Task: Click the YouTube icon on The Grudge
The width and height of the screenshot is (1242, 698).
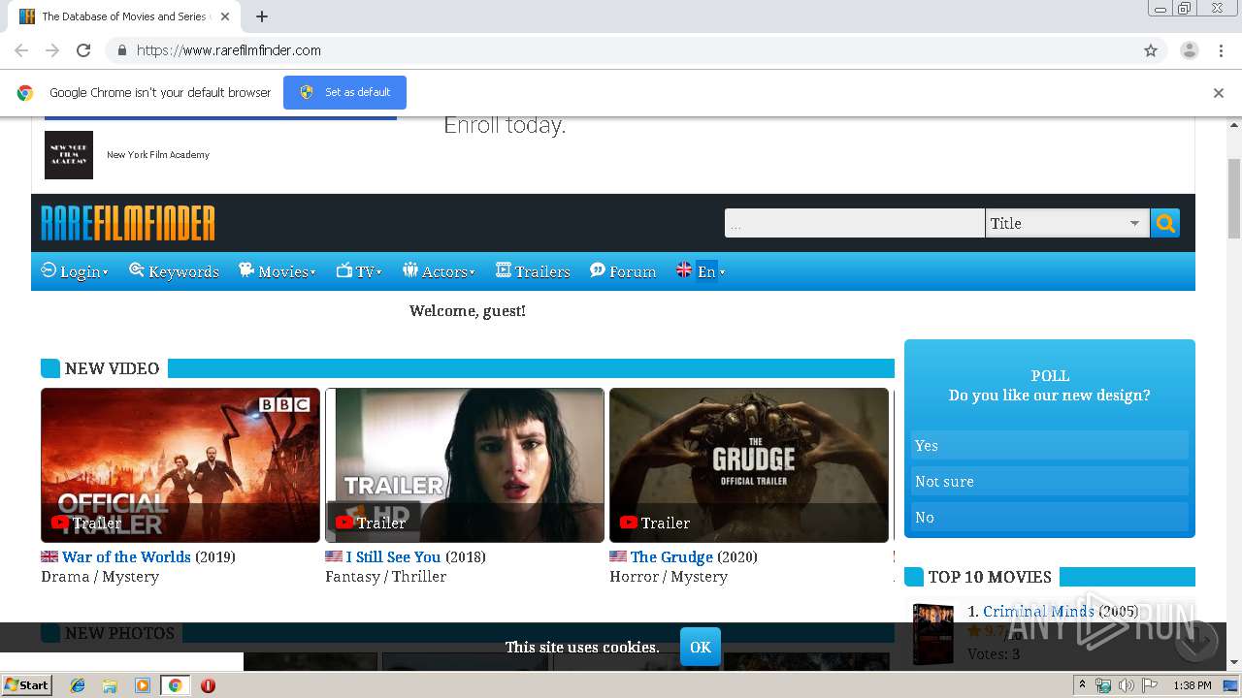Action: pyautogui.click(x=629, y=523)
